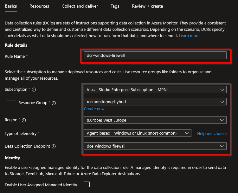Click the Create new resource group link
Screen dimensions: 238x193
coord(94,109)
